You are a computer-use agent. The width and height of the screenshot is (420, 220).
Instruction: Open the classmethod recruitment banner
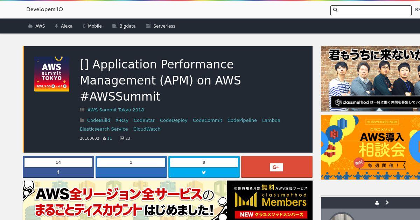[x=370, y=79]
